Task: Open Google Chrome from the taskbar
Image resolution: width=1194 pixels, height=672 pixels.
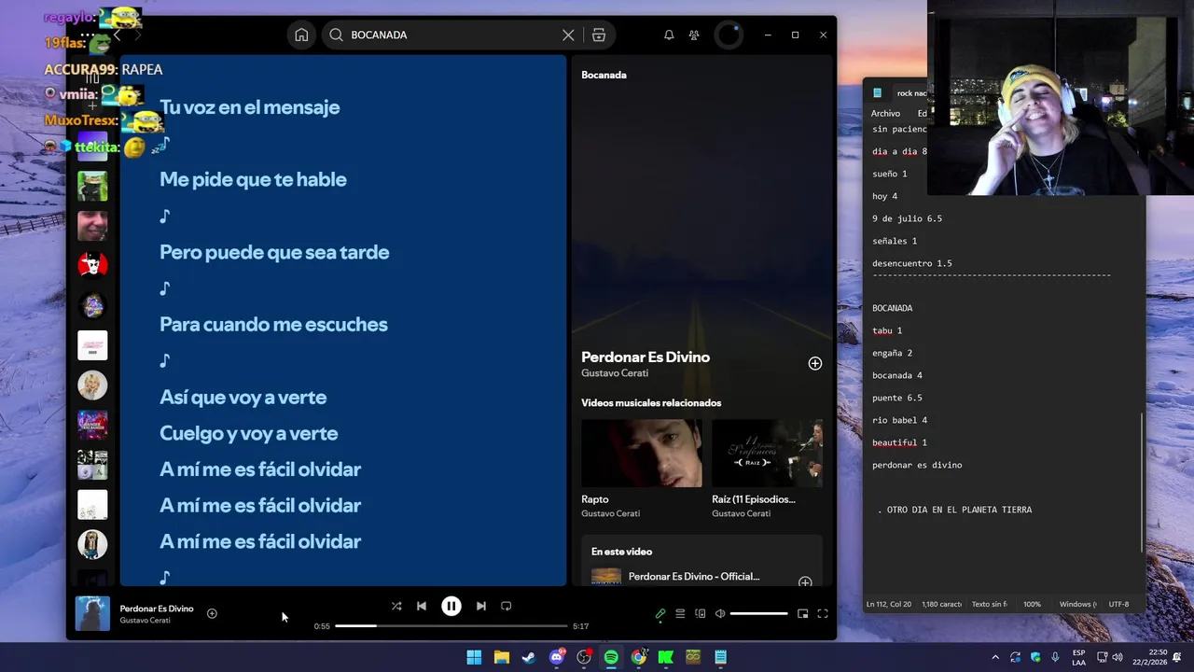Action: coord(638,657)
